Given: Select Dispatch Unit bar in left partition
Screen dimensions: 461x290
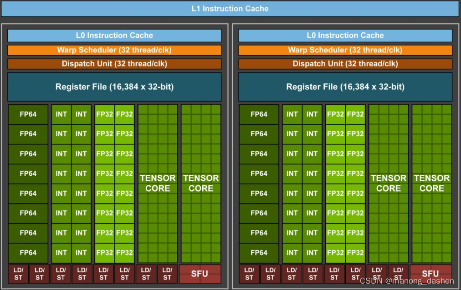Looking at the screenshot, I should pos(114,64).
